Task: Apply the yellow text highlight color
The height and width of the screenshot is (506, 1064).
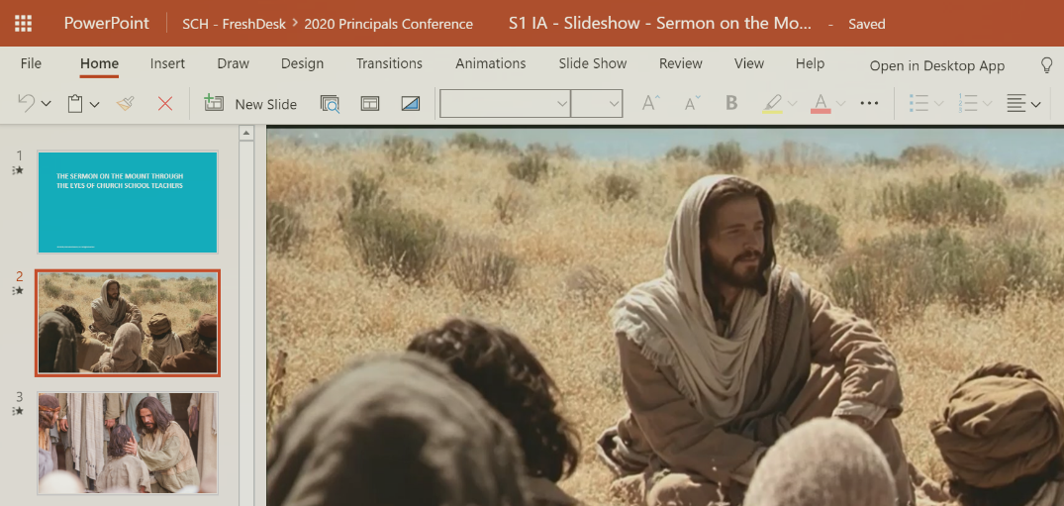Action: pos(772,104)
